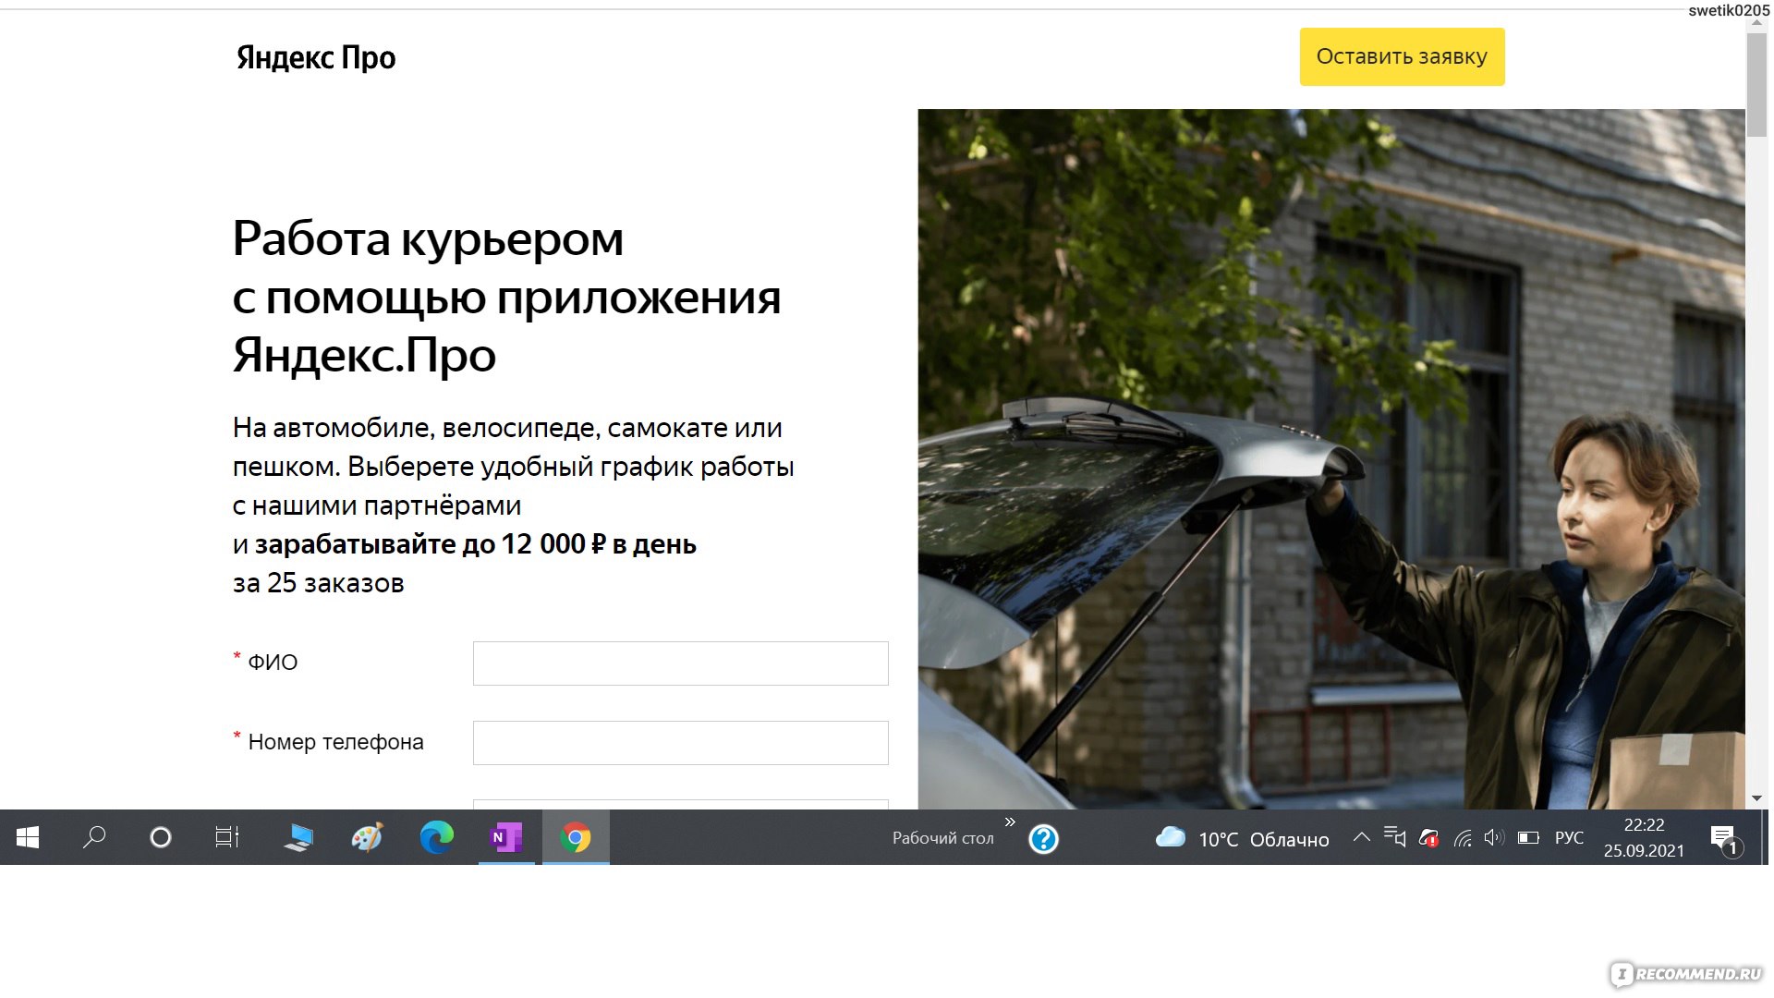
Task: Open the security alert tray icon
Action: (1428, 838)
